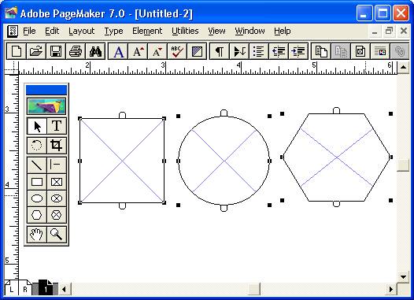The height and width of the screenshot is (300, 414).
Task: Open the Layout menu
Action: point(81,31)
